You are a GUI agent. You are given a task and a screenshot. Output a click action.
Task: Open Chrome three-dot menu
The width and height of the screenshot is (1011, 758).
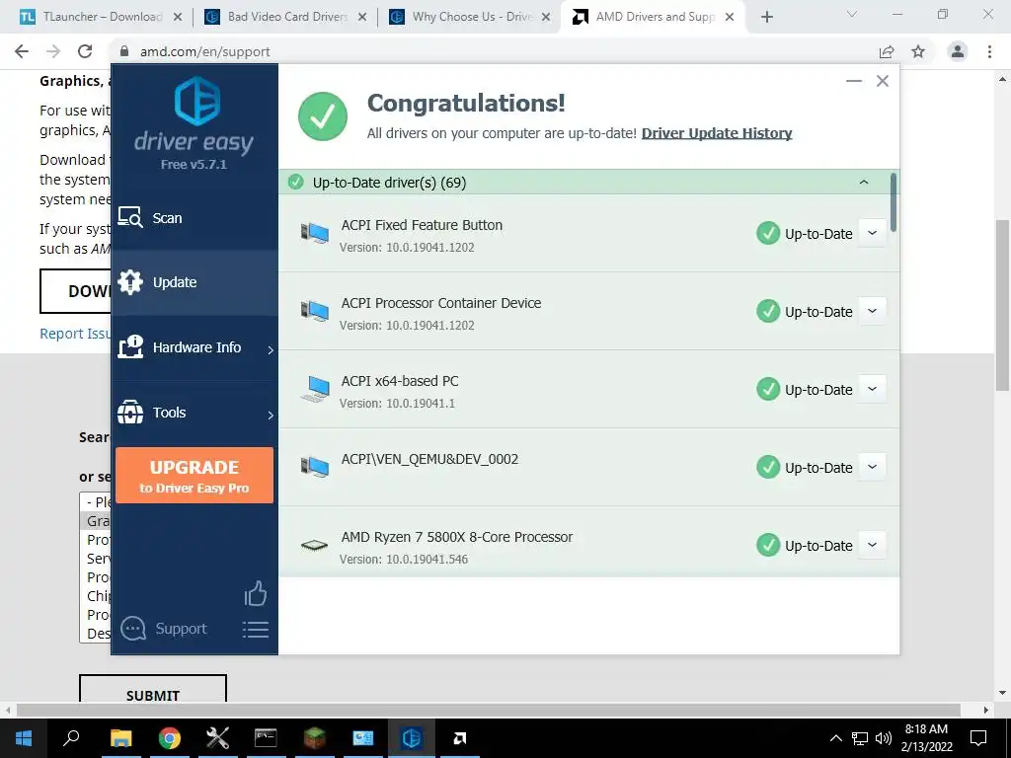[x=989, y=51]
